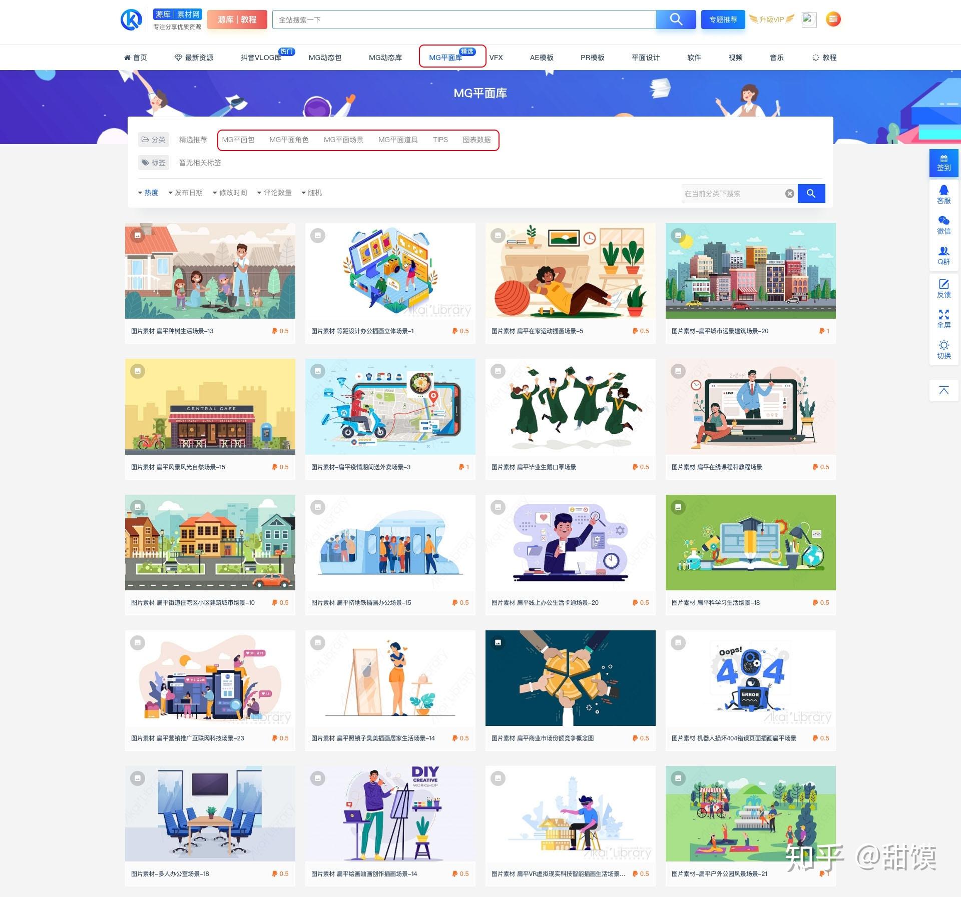Open 抖音VLOG库 nav item

[x=261, y=58]
